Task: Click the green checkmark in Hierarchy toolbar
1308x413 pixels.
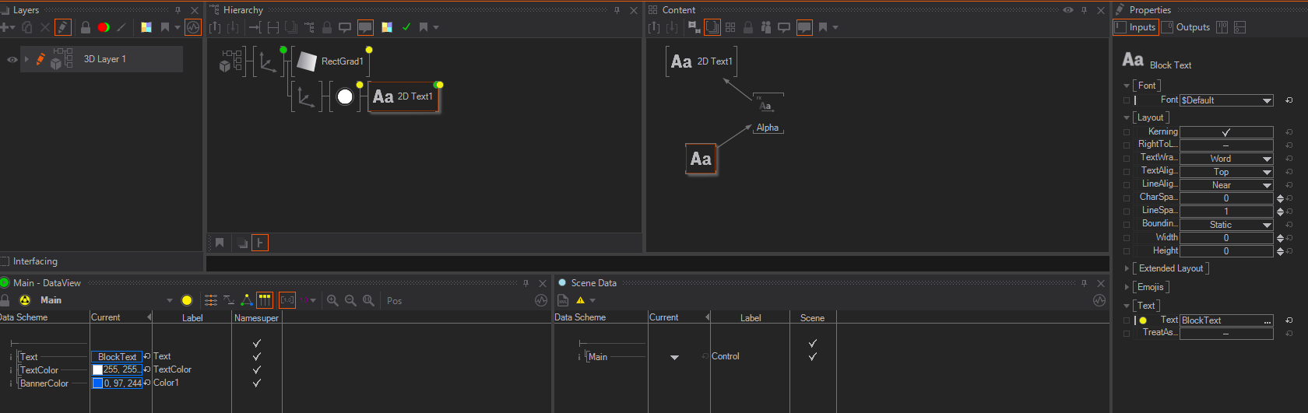Action: point(406,27)
